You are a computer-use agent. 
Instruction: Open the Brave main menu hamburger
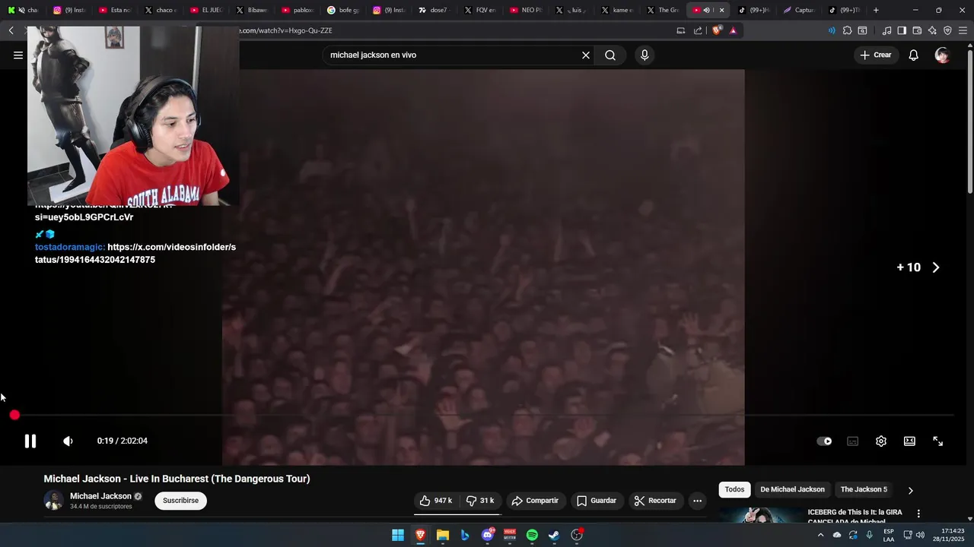[x=963, y=30]
